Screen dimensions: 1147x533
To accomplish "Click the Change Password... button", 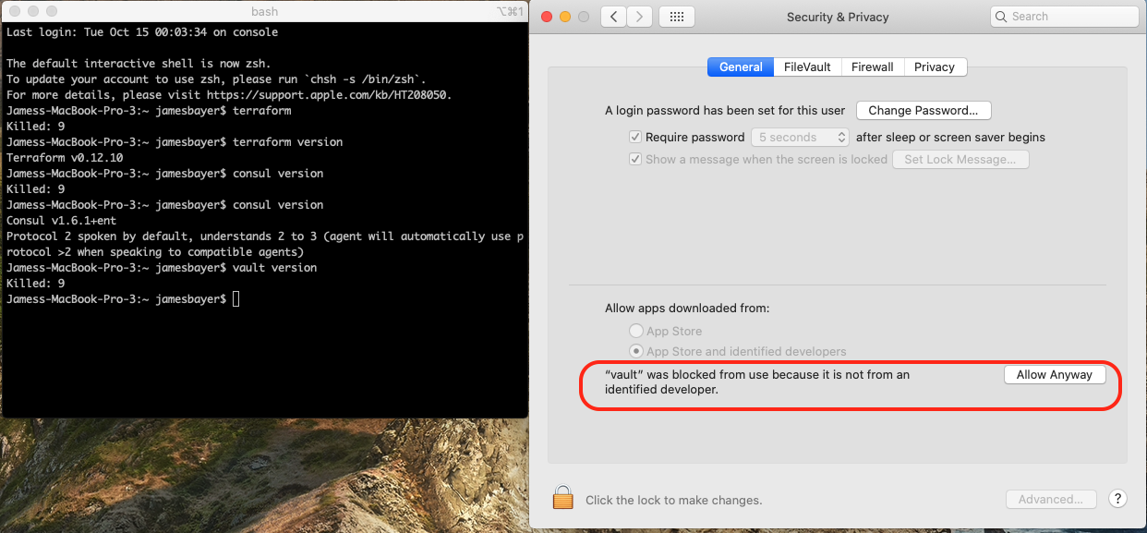I will 924,111.
